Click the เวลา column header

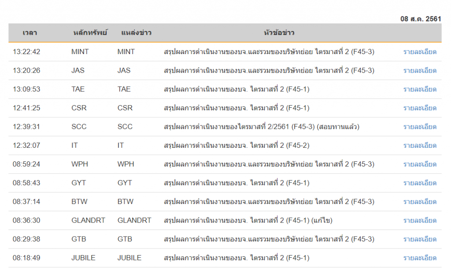point(30,33)
